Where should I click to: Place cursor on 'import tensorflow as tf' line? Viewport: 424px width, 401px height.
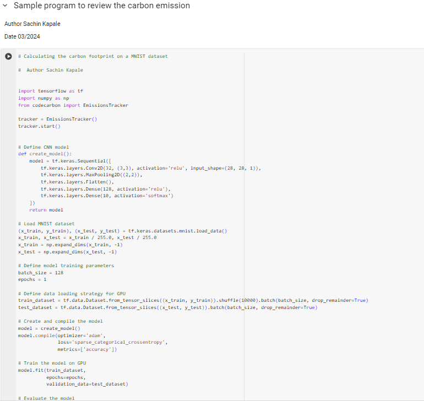(51, 91)
